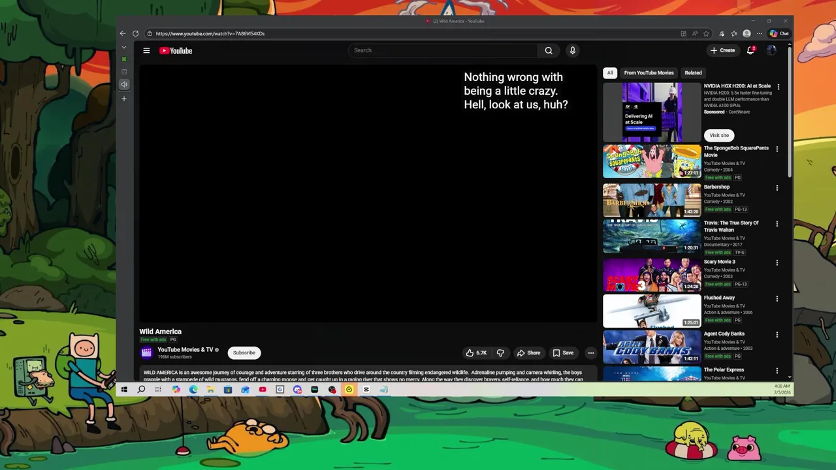Open the Scary Movie 3 thumbnail

click(x=652, y=275)
